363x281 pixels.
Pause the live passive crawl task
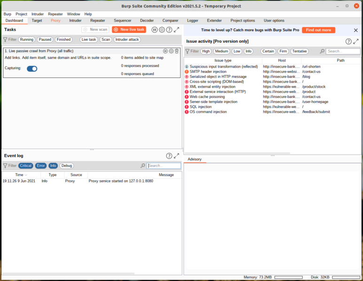[166, 51]
